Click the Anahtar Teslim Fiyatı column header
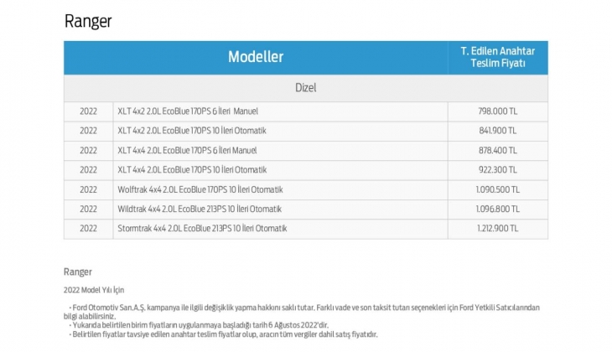 coord(498,57)
